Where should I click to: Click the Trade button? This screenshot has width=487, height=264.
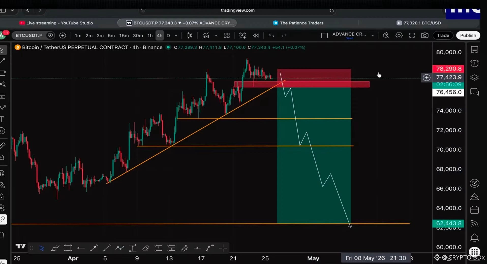point(443,36)
